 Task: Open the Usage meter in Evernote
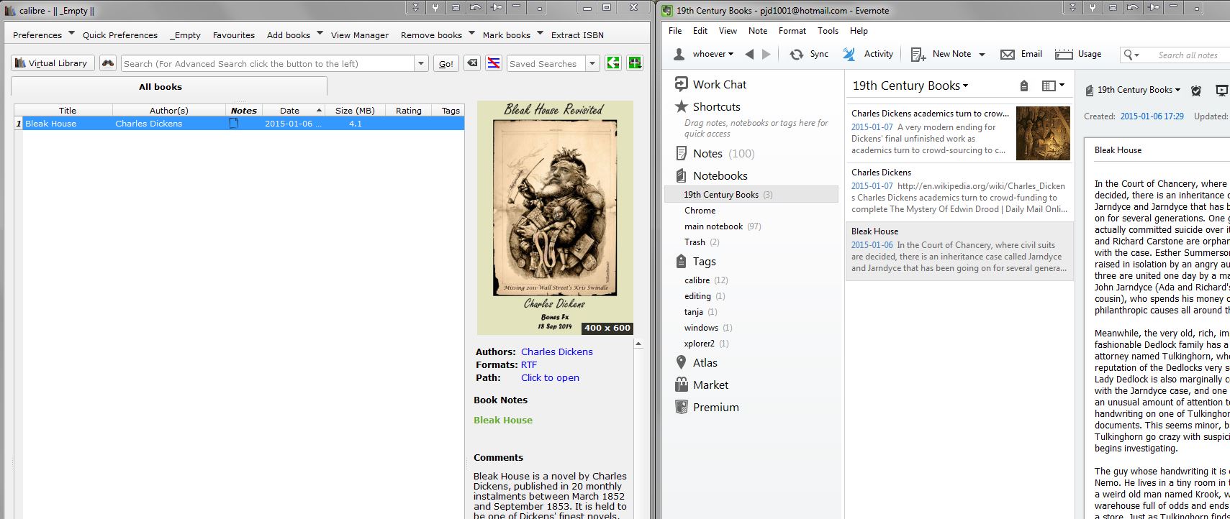[x=1078, y=54]
